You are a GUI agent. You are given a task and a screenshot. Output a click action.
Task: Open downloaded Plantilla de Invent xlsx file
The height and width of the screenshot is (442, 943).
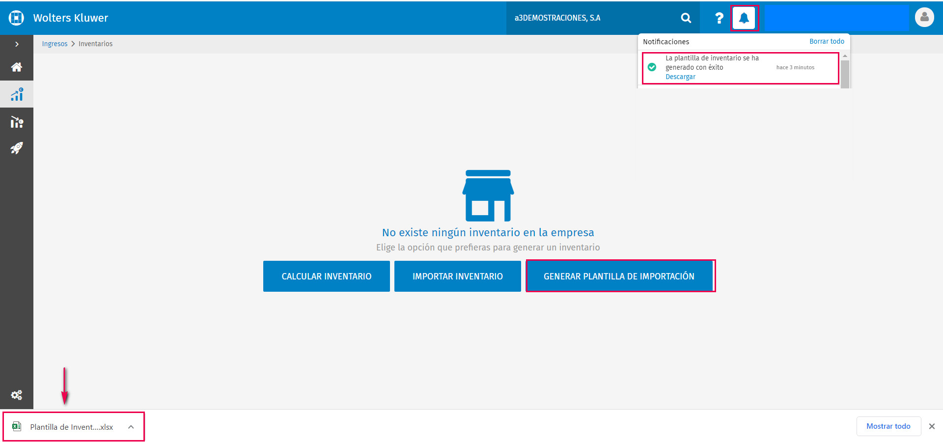72,427
